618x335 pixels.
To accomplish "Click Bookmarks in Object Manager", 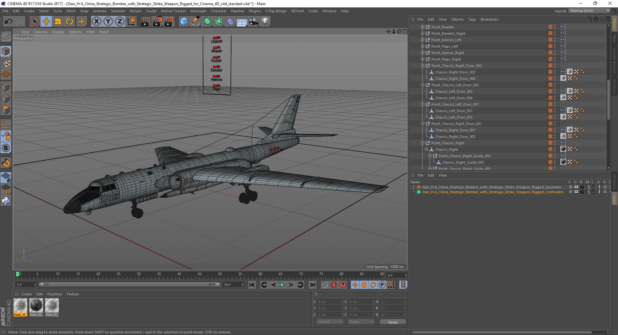I will point(489,19).
